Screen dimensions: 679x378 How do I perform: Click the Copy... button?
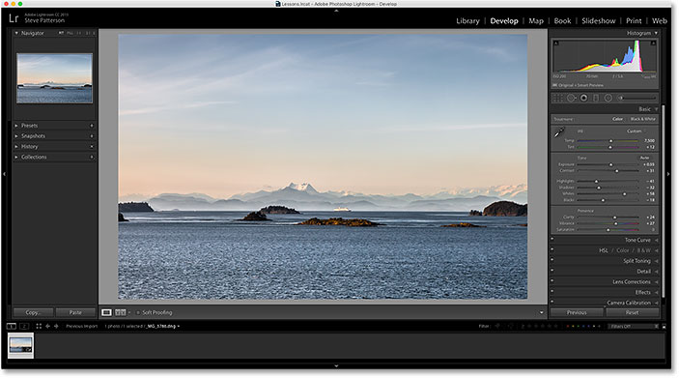pyautogui.click(x=34, y=312)
